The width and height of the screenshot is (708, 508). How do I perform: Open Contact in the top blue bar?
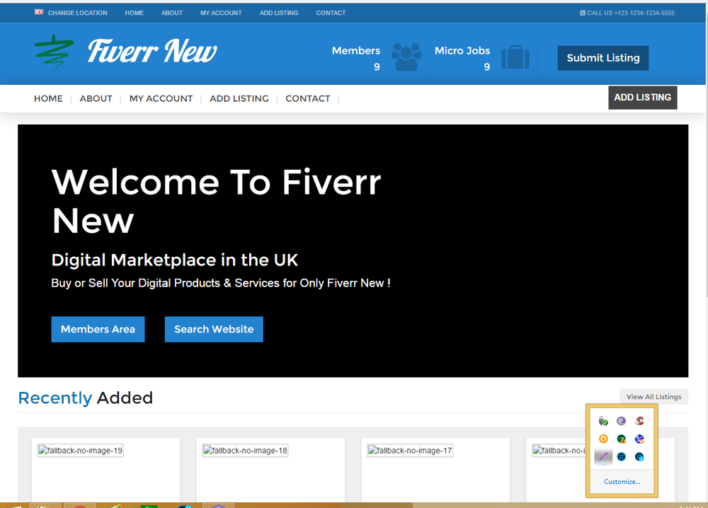[331, 13]
